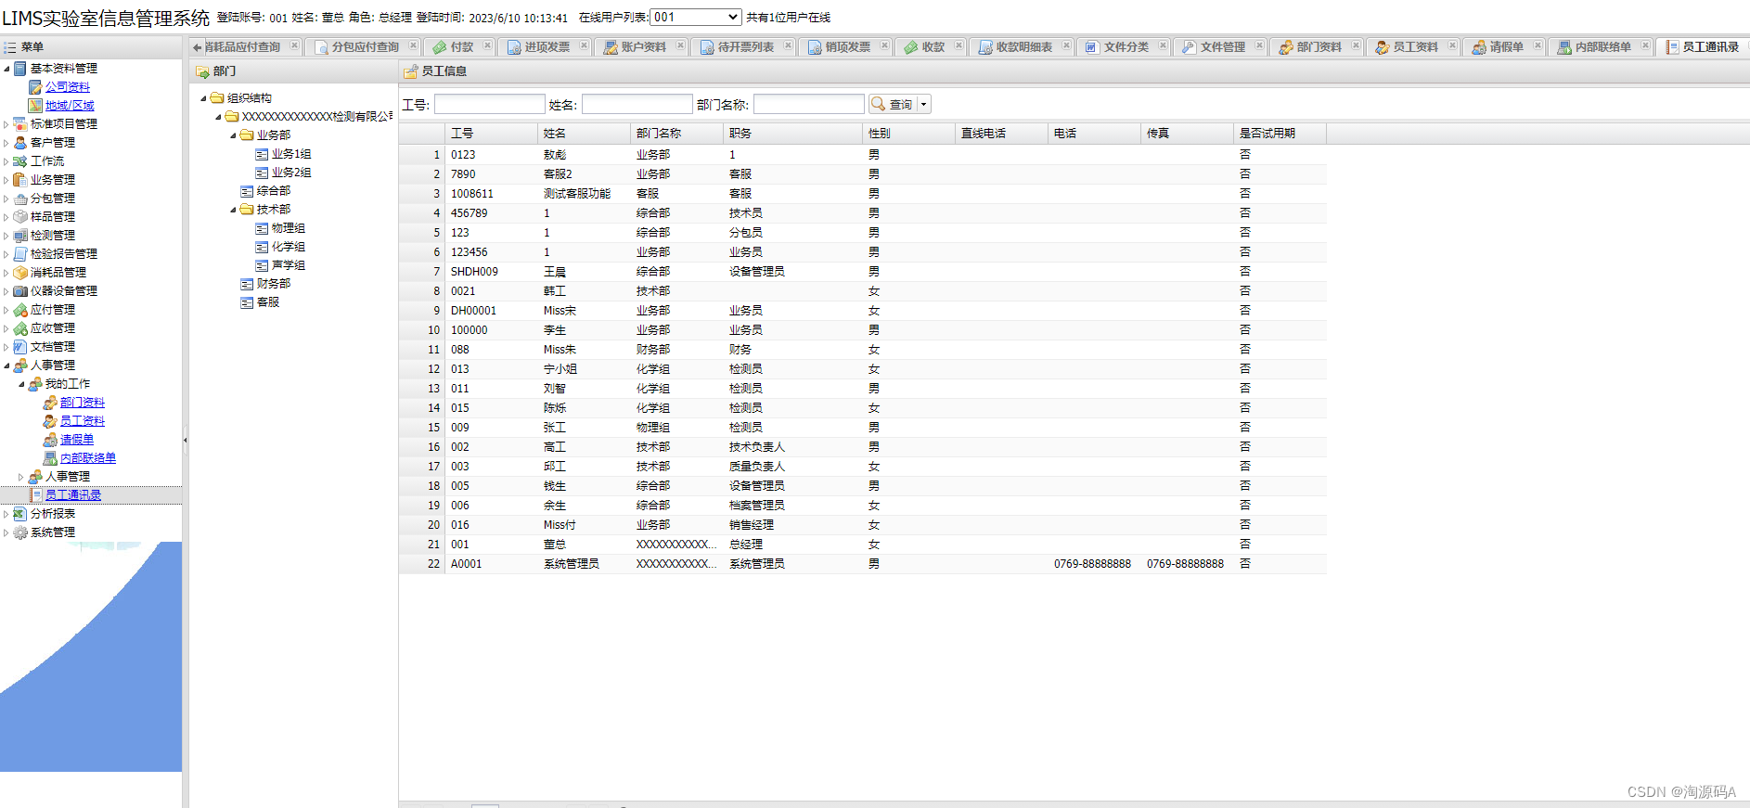Viewport: 1750px width, 808px height.
Task: Click the 仪器设备管理 icon
Action: point(20,291)
